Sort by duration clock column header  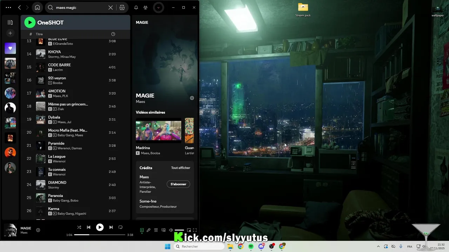point(113,34)
